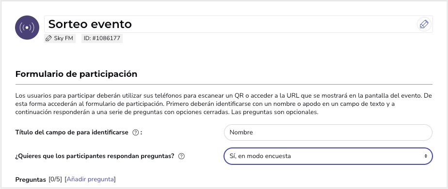Click the pencil edit icon beside title
The height and width of the screenshot is (189, 448).
[x=424, y=24]
